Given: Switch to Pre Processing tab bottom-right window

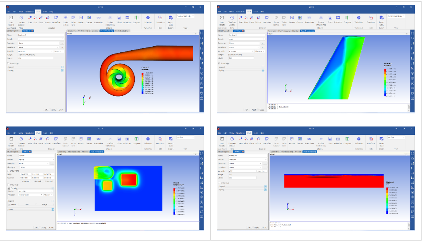Looking at the screenshot, I should click(x=287, y=152).
